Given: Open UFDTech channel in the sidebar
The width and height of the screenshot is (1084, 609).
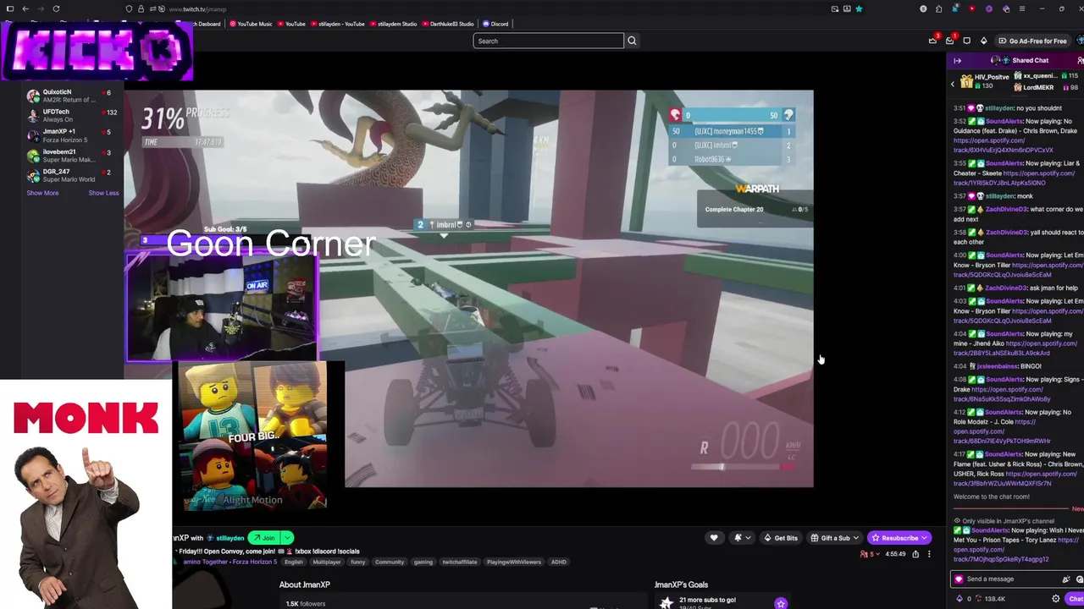Looking at the screenshot, I should [72, 115].
